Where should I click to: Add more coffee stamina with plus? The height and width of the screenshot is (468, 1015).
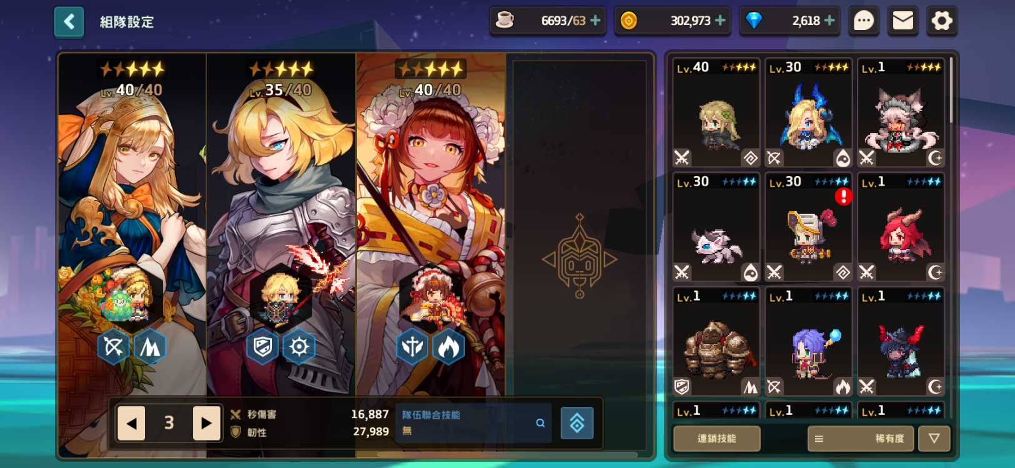coord(595,21)
